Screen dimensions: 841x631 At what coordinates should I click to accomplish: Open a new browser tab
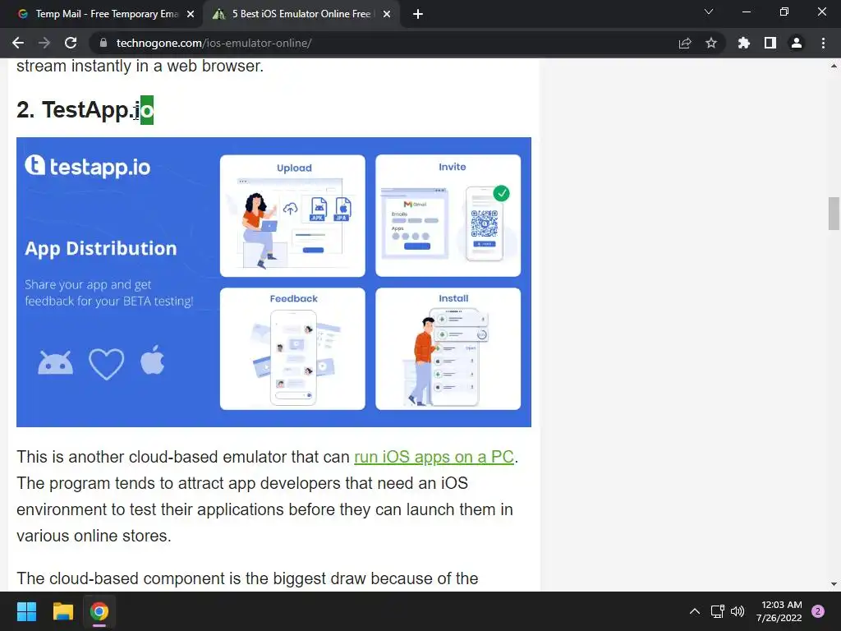pos(418,14)
